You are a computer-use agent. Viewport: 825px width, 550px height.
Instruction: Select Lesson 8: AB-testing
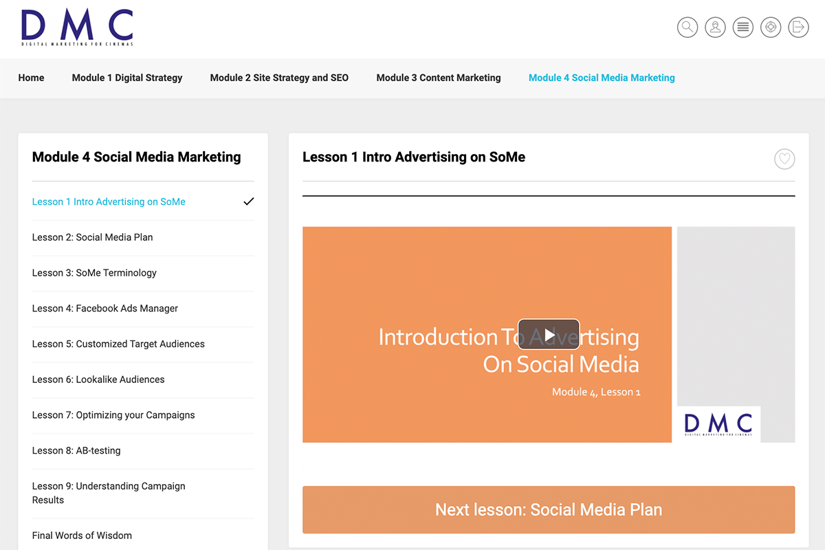tap(76, 451)
